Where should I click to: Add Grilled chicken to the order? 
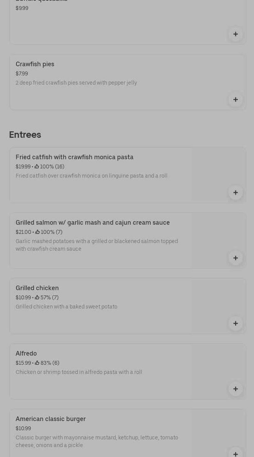coord(235,323)
